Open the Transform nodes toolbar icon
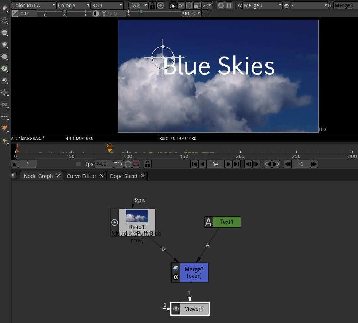 (5, 92)
